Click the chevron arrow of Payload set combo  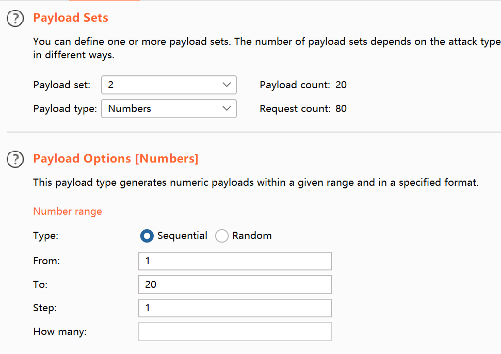pos(227,85)
